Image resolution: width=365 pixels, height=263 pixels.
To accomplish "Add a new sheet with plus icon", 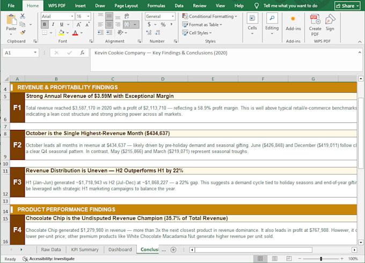I will (173, 250).
